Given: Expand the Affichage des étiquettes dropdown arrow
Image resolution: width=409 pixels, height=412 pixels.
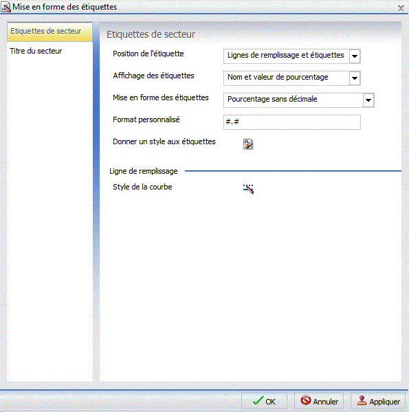Looking at the screenshot, I should point(355,78).
